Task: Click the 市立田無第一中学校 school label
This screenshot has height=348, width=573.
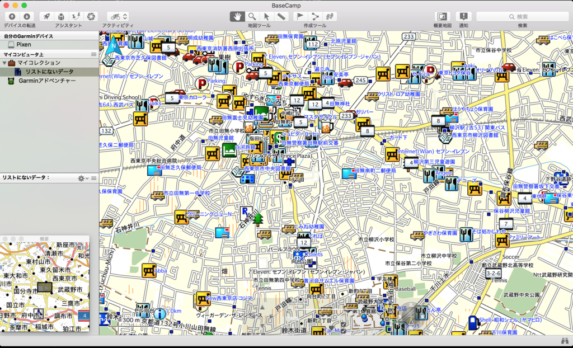Action: point(186,193)
